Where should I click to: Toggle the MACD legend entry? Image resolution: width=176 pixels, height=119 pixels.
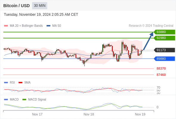tap(11, 99)
